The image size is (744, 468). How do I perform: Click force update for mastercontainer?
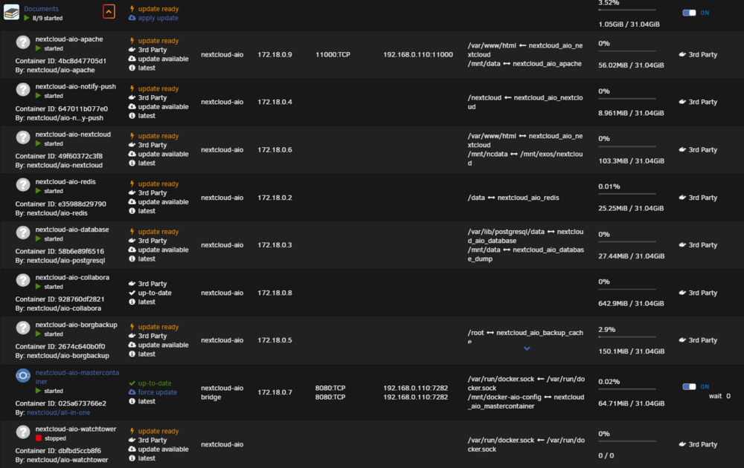(x=158, y=392)
